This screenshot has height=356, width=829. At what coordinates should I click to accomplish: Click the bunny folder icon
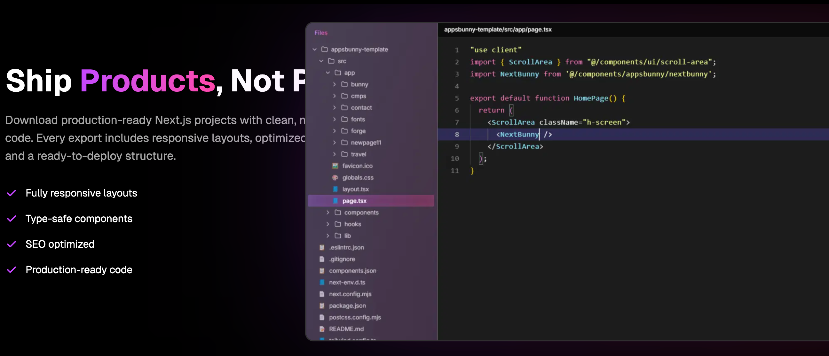[344, 84]
